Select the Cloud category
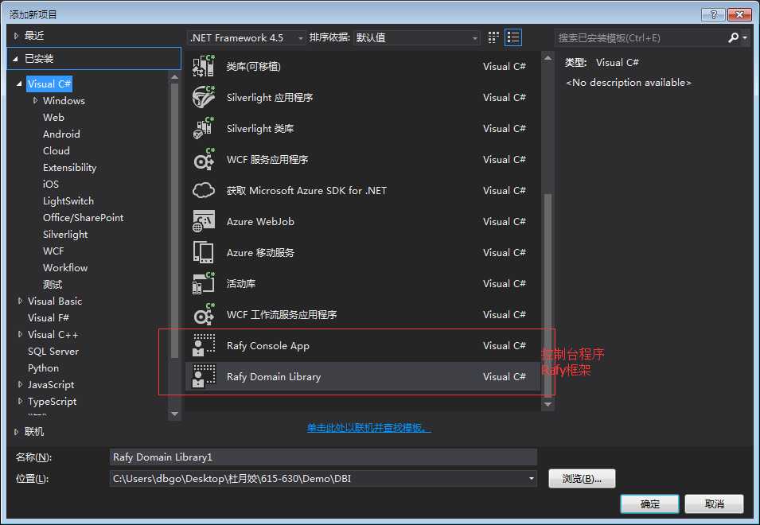The image size is (760, 525). (x=57, y=150)
